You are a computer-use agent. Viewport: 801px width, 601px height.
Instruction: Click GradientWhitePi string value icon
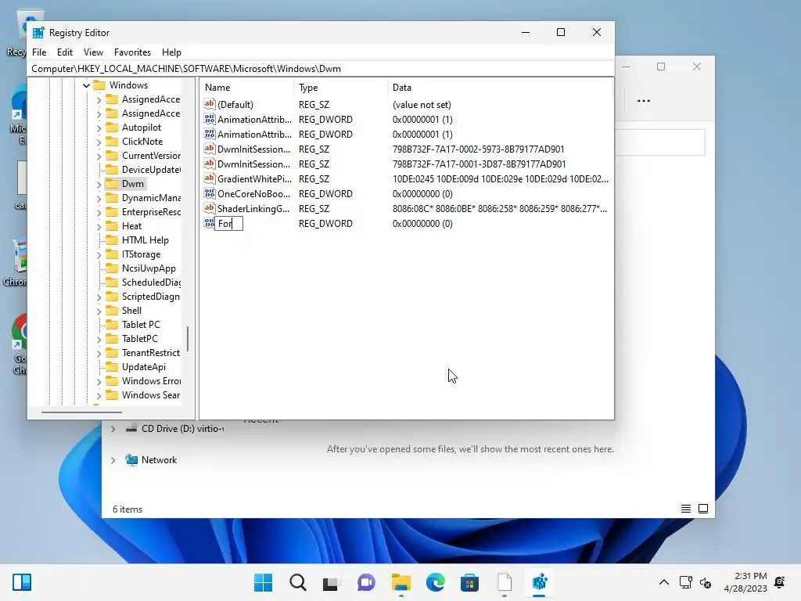210,178
